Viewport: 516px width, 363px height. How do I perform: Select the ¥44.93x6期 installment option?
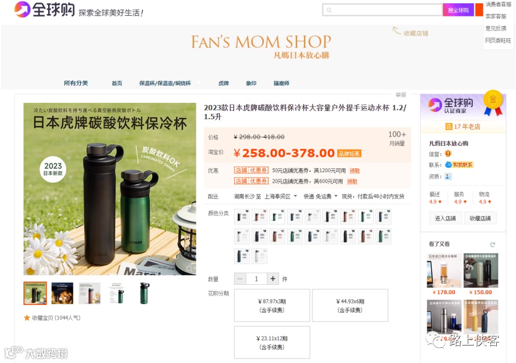tap(350, 306)
